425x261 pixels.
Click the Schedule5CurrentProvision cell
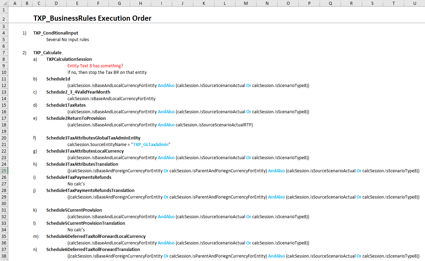point(74,210)
